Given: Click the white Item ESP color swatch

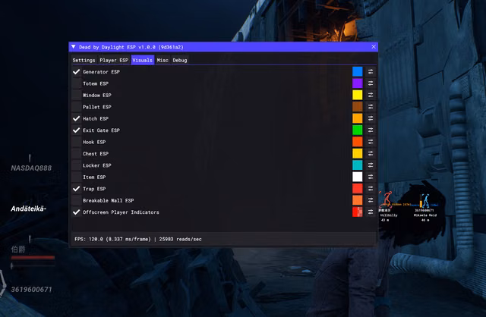Looking at the screenshot, I should [358, 177].
